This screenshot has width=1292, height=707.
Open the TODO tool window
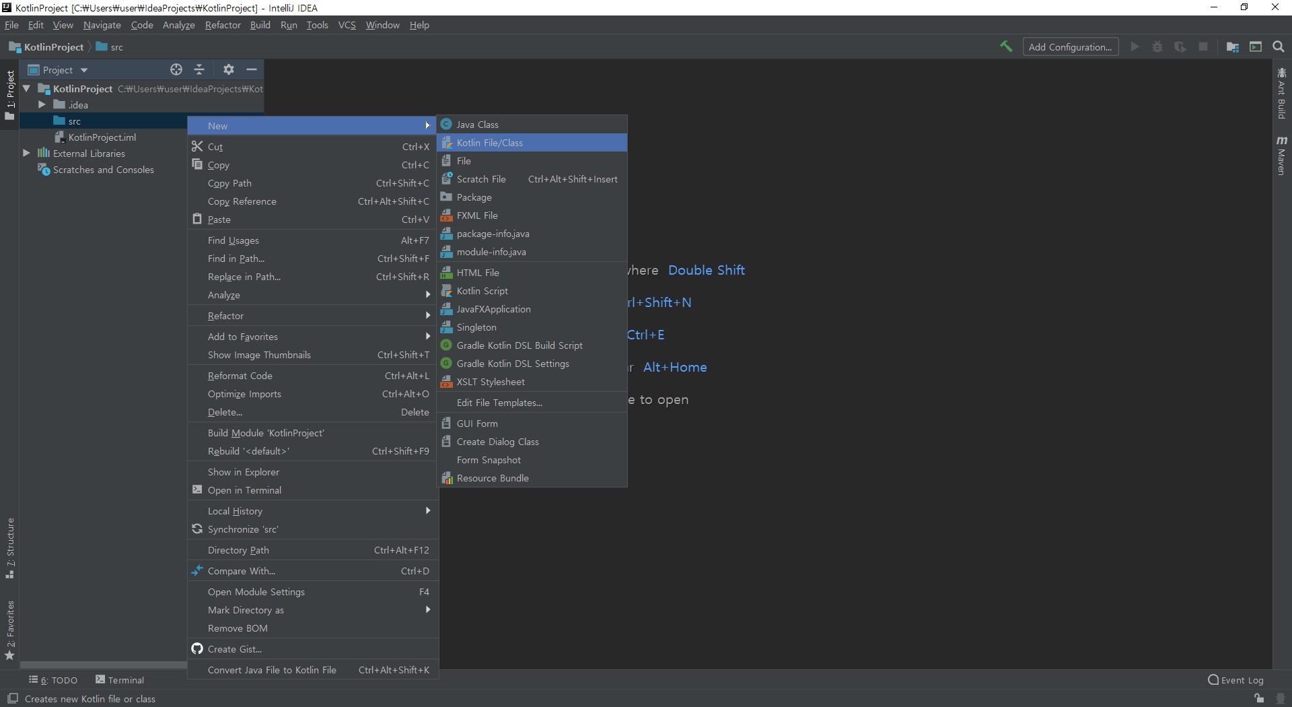click(53, 680)
